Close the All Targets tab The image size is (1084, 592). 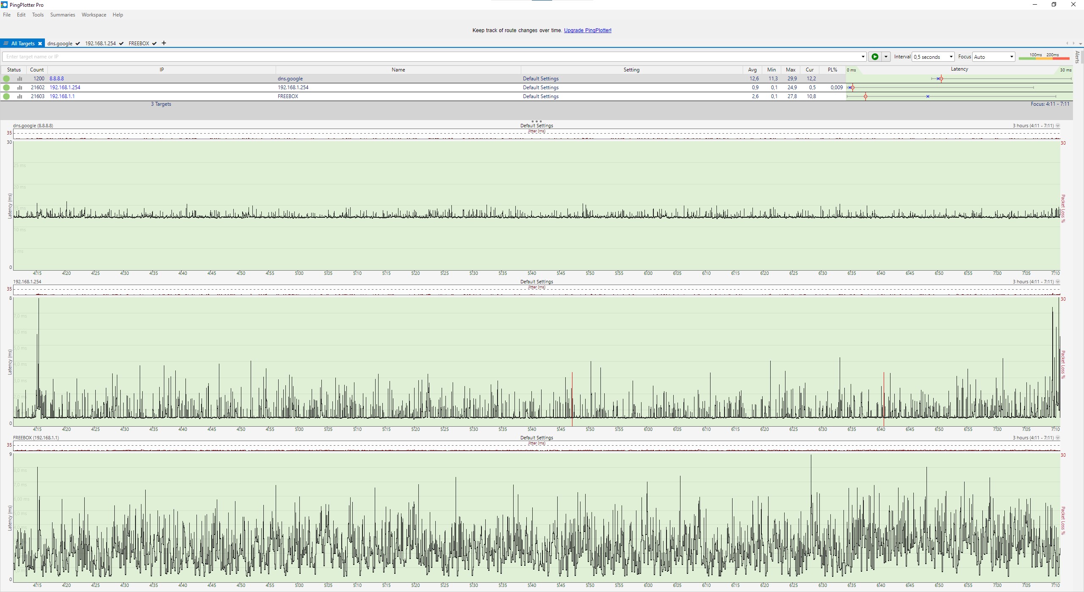pyautogui.click(x=40, y=44)
